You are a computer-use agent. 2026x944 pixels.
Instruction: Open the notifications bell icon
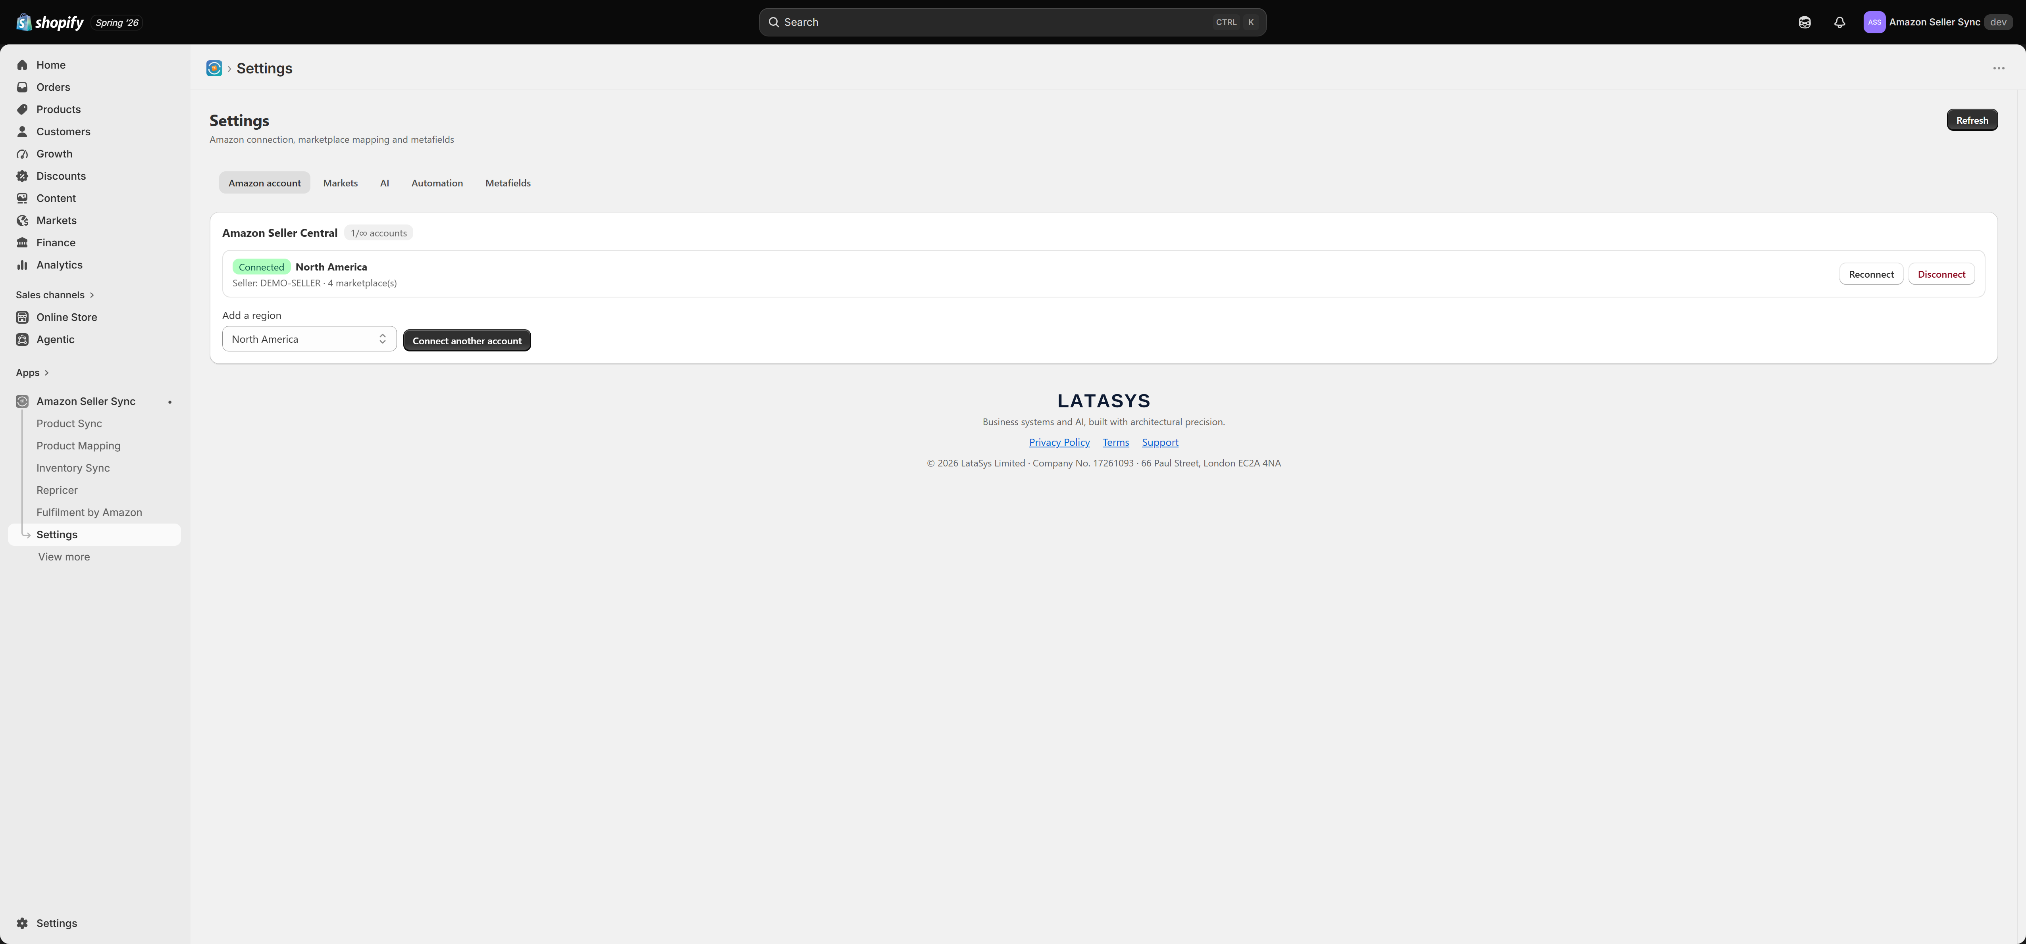pyautogui.click(x=1839, y=22)
